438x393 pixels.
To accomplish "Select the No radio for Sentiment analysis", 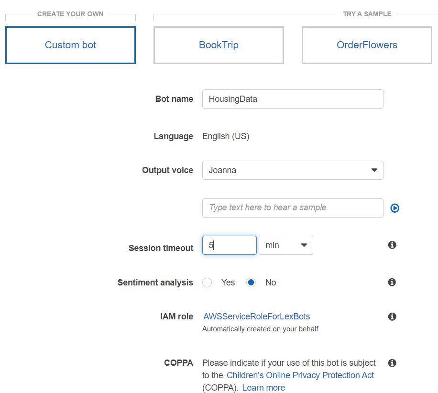I will point(251,282).
